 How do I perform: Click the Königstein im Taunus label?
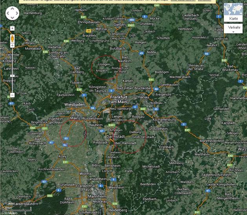pos(98,89)
